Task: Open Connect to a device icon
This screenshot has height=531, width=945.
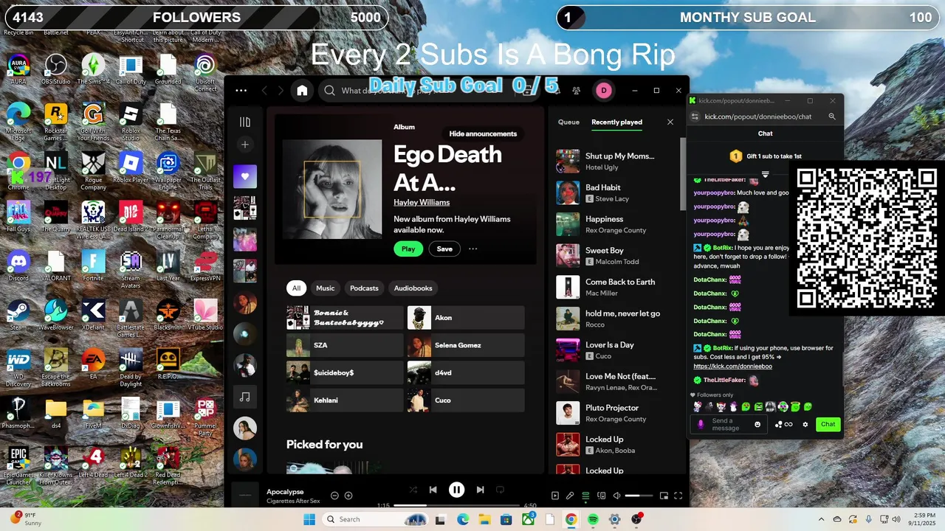Action: pyautogui.click(x=602, y=496)
